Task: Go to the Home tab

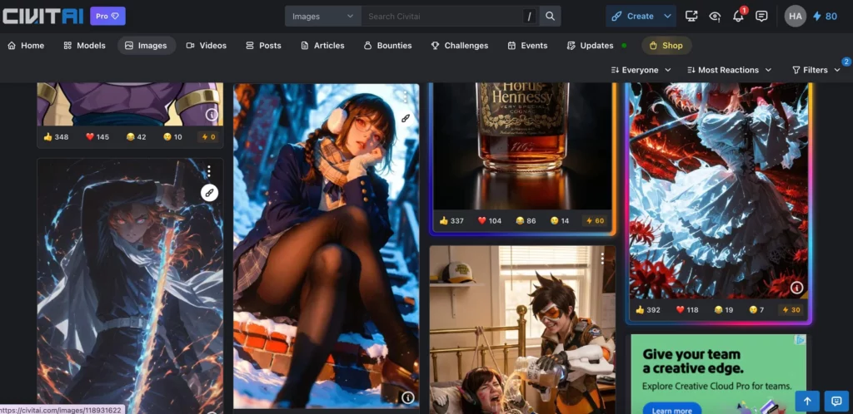Action: [x=26, y=46]
